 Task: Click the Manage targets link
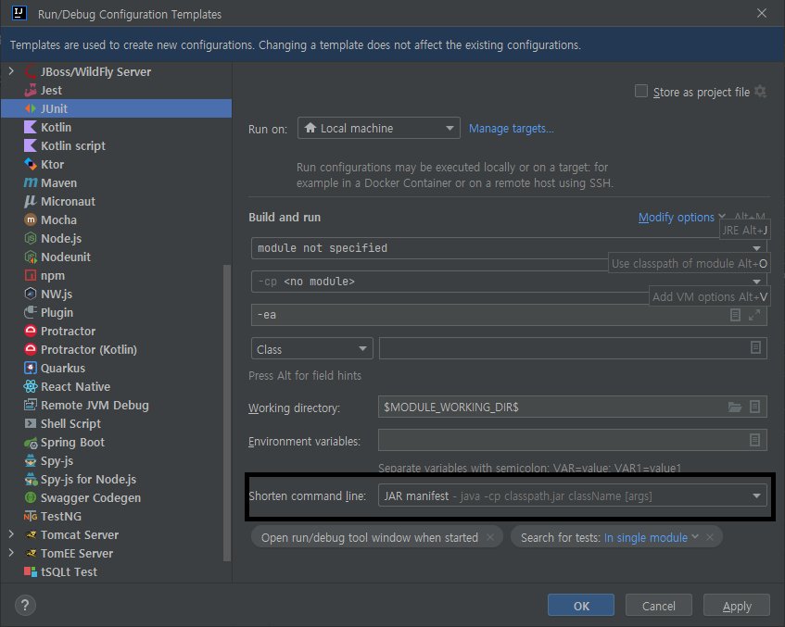point(512,128)
